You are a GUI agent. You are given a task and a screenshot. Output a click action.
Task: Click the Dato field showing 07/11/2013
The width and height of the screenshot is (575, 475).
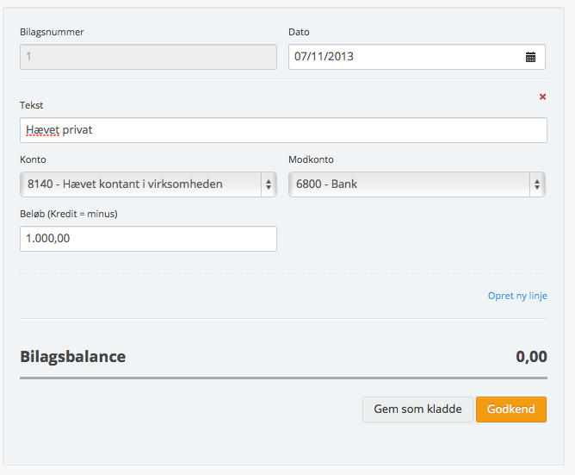405,57
